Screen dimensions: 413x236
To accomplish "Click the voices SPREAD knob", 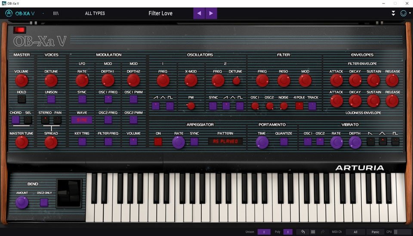I will (51, 142).
